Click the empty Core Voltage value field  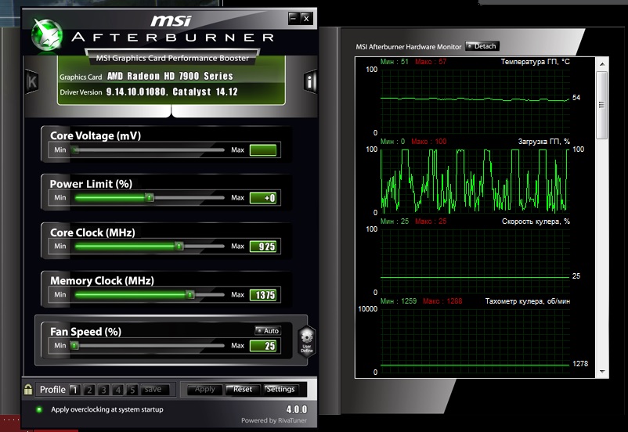(x=263, y=150)
